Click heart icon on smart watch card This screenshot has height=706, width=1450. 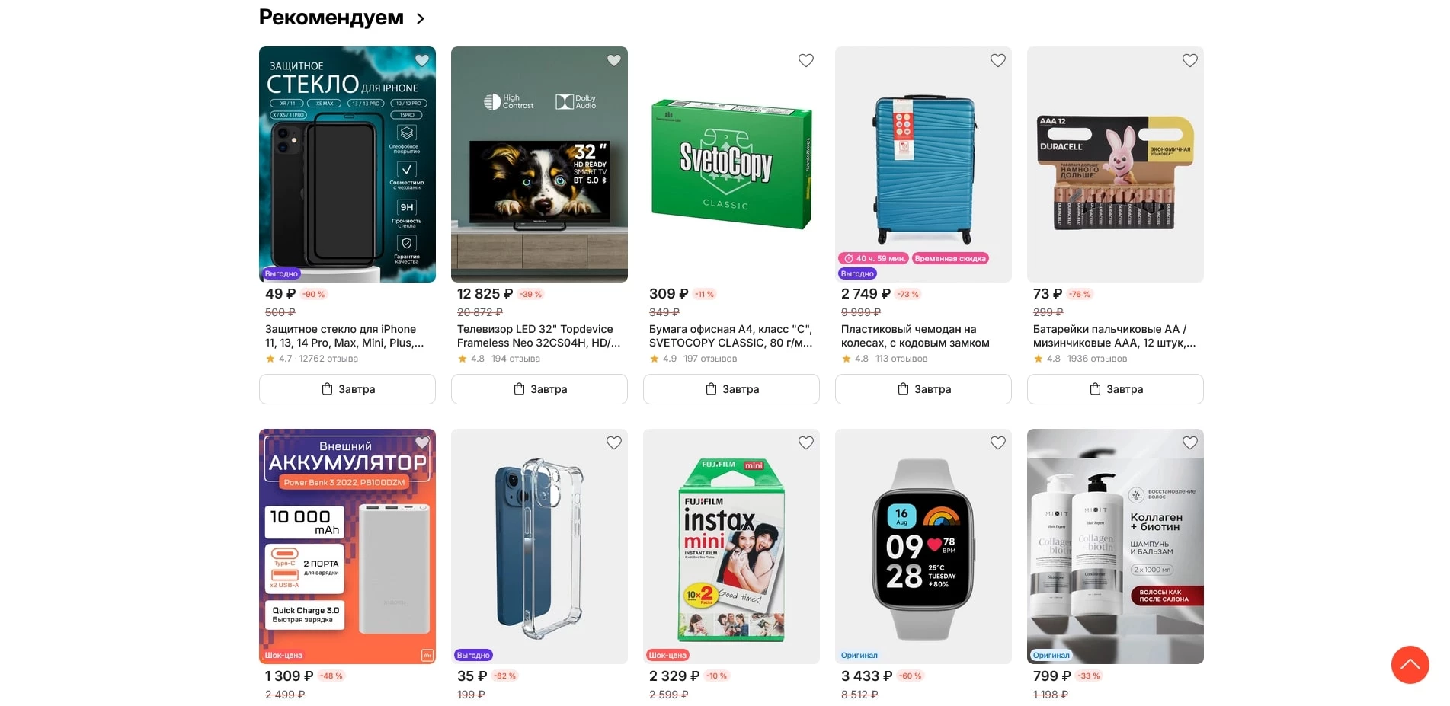(x=997, y=442)
